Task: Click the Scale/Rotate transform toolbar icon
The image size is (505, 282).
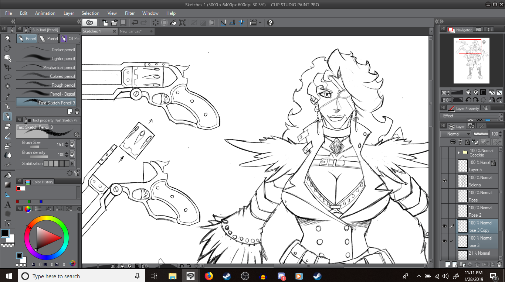Action: pos(182,23)
